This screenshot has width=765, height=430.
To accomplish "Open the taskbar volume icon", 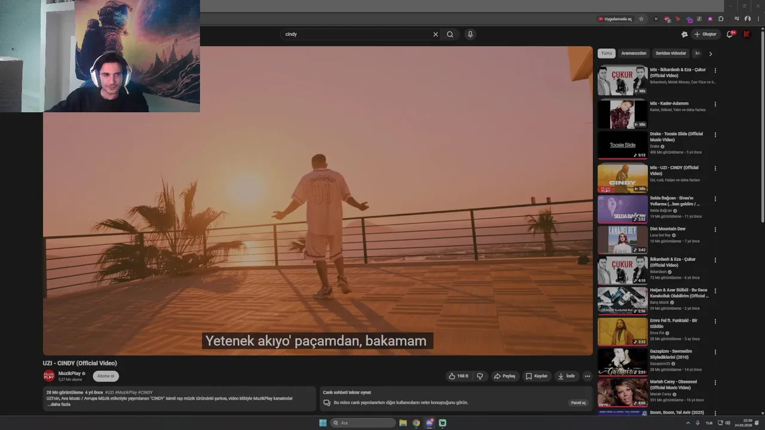I will [x=727, y=423].
